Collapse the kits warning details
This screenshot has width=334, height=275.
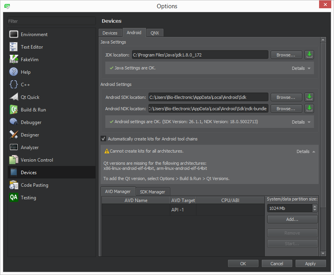coord(306,151)
